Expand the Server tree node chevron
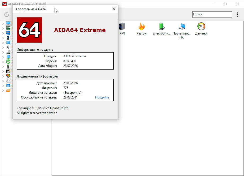This screenshot has width=244, height=176. click(3, 38)
